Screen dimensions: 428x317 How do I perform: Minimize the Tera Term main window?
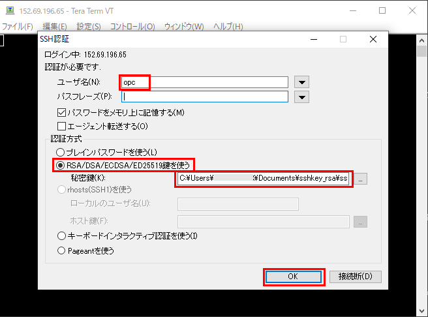352,10
